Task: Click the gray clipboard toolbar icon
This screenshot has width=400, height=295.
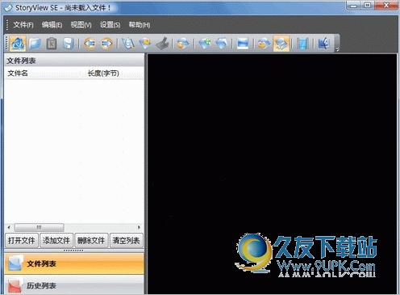Action: pos(52,44)
